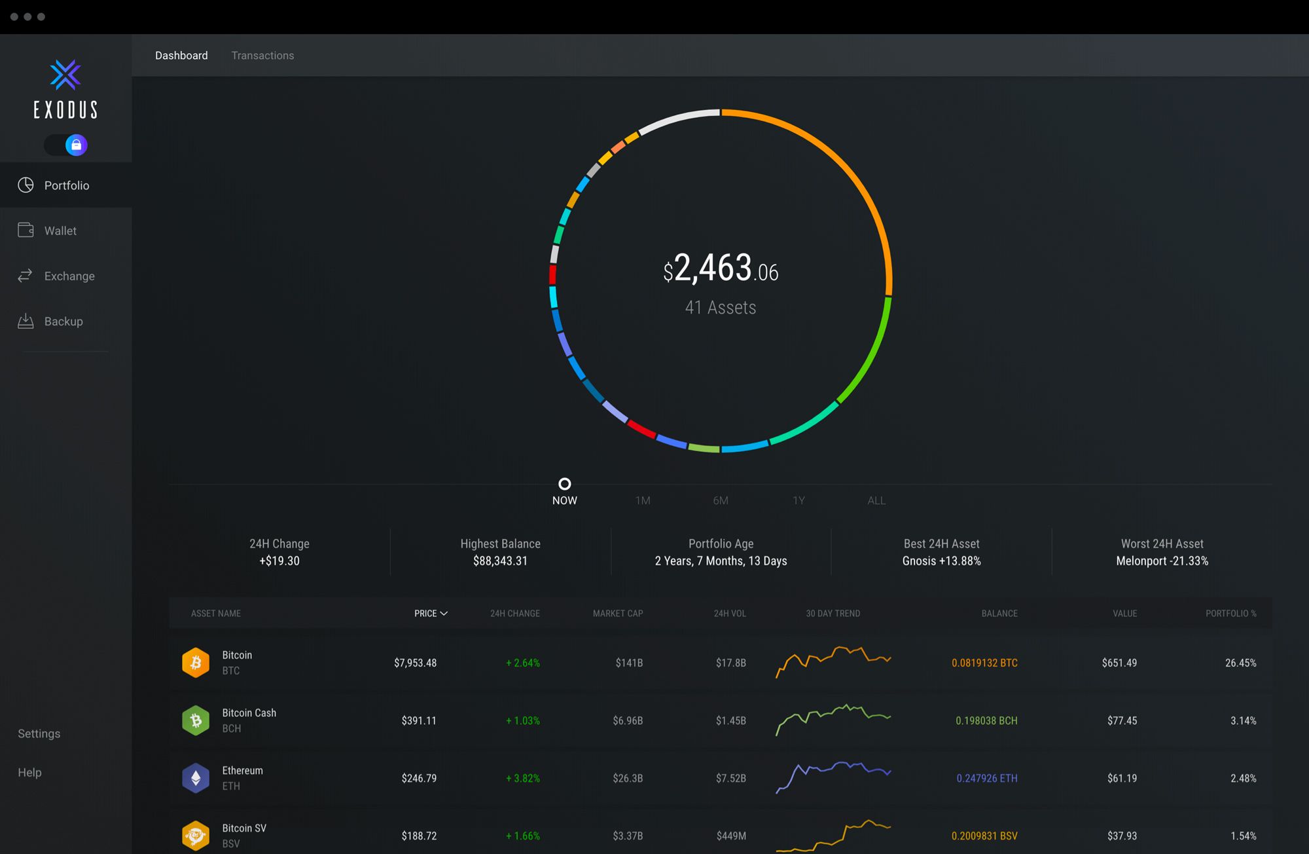Select the 6M timeline range
The image size is (1309, 854).
[x=720, y=500]
